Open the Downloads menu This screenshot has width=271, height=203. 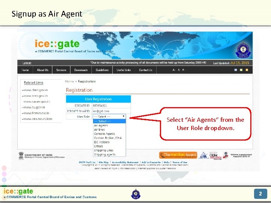81,70
